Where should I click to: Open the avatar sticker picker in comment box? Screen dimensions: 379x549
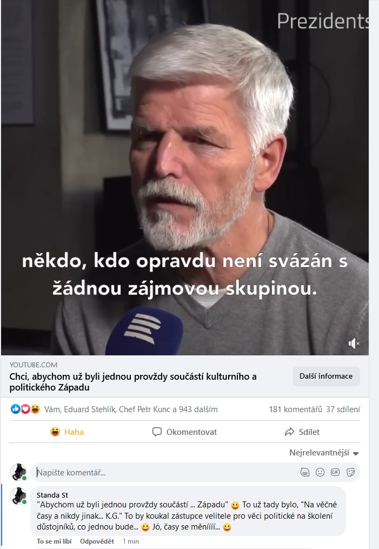coord(305,472)
